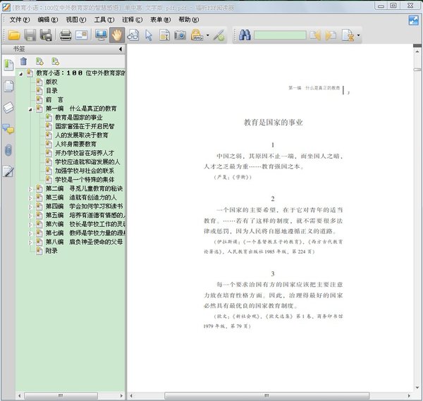
Task: Click the find previous result icon
Action: [315, 35]
